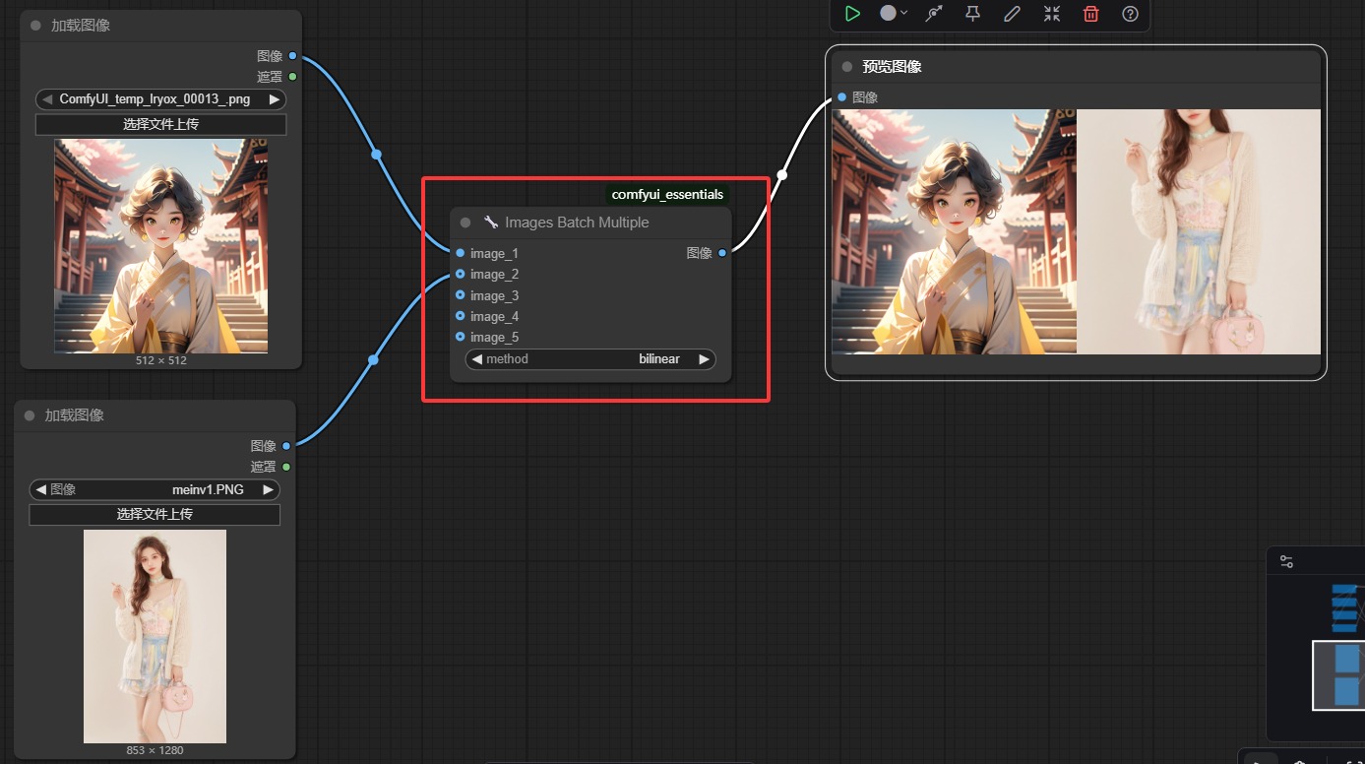
Task: Pin the selected node with the pin icon
Action: (972, 14)
